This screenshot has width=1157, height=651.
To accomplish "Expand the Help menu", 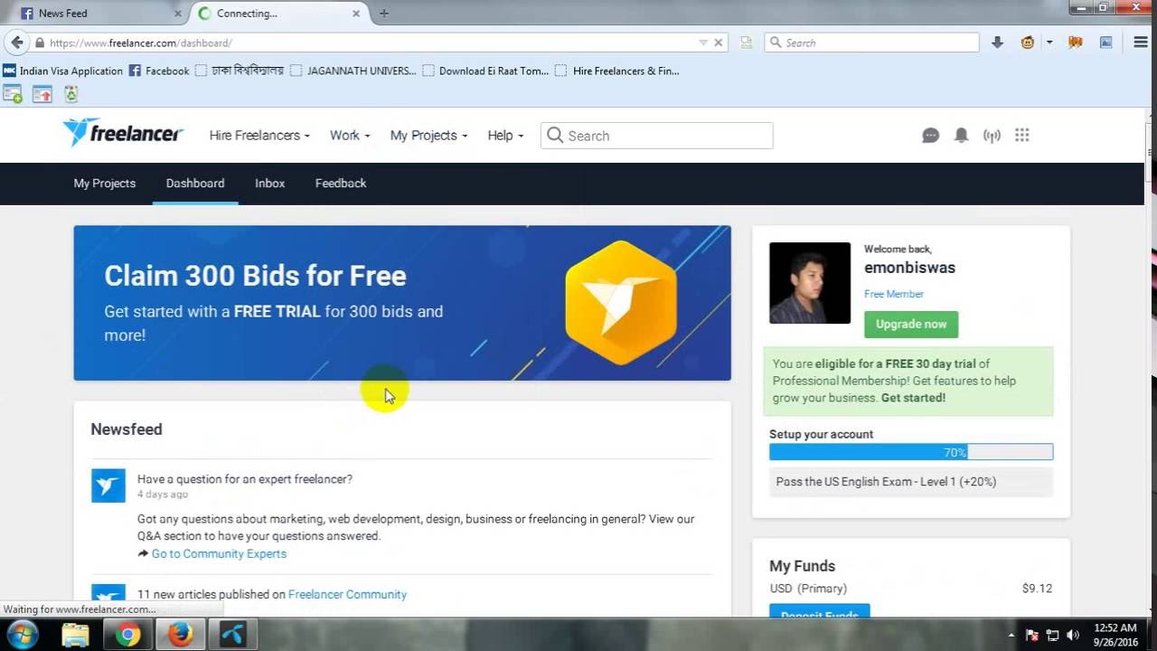I will tap(505, 136).
